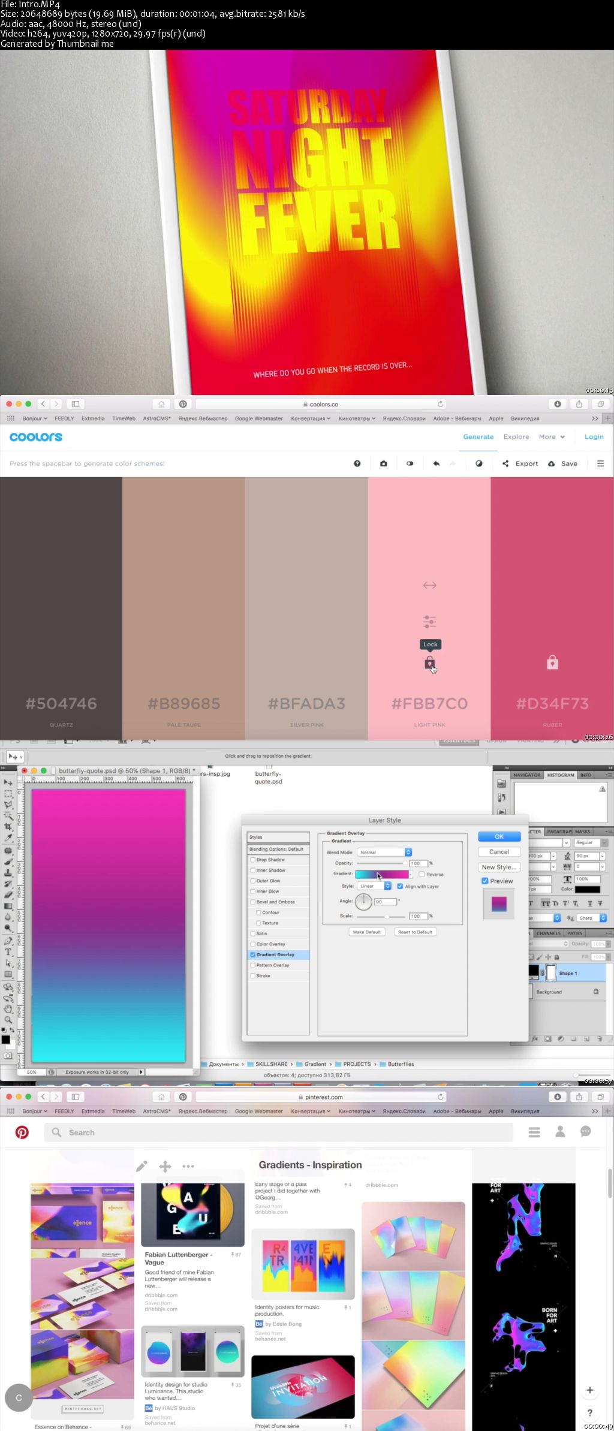
Task: Click the camera icon in Coolors toolbar
Action: [384, 463]
